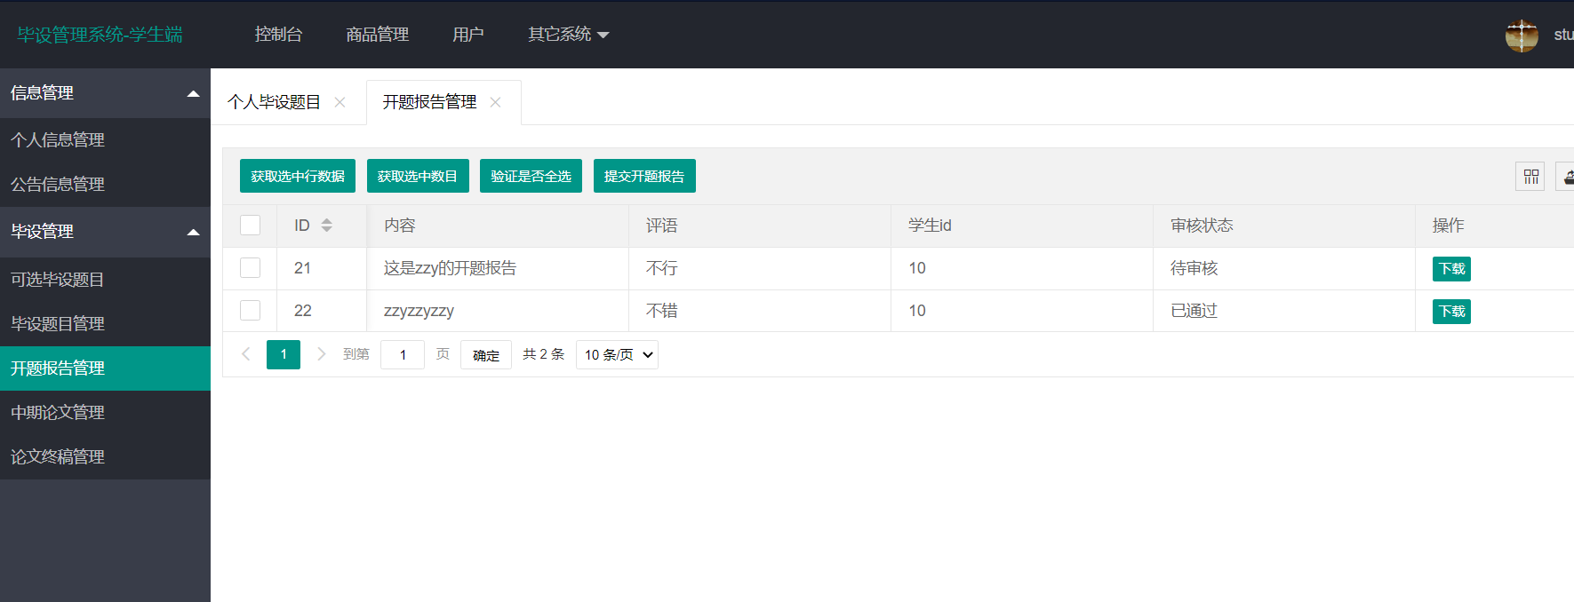Image resolution: width=1574 pixels, height=602 pixels.
Task: Sort the table by the ID column
Action: pyautogui.click(x=326, y=226)
